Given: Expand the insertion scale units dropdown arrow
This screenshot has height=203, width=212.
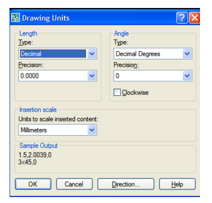Looking at the screenshot, I should click(x=92, y=130).
